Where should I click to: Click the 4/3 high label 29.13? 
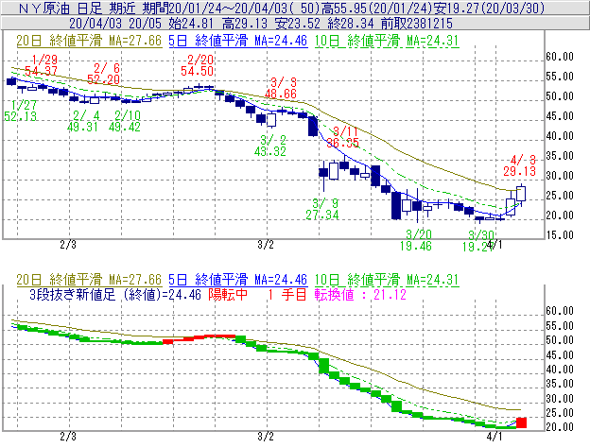pyautogui.click(x=520, y=165)
